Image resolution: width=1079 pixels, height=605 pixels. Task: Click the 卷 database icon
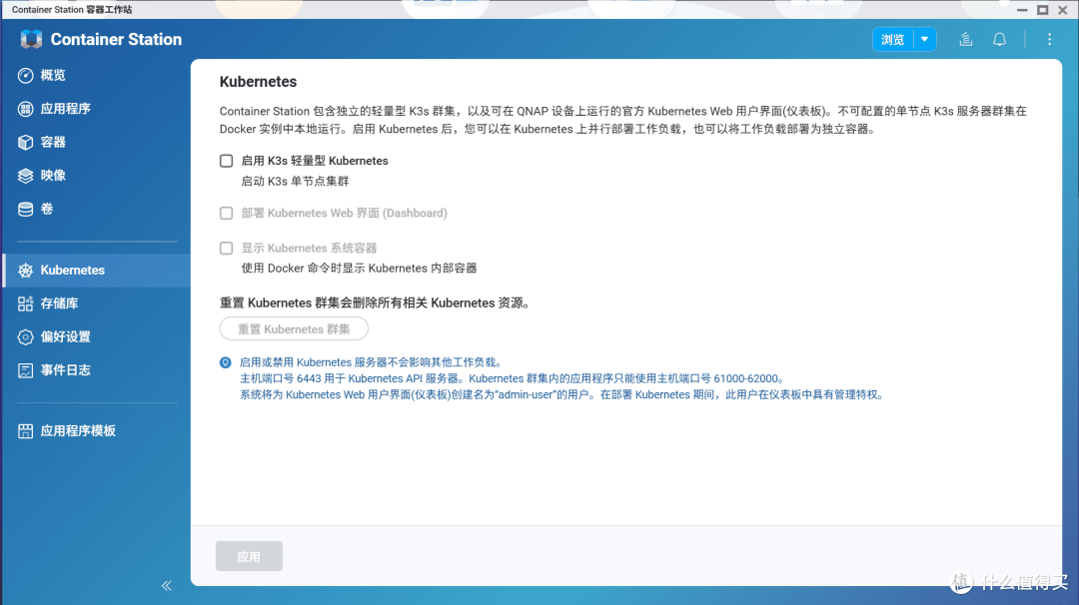[25, 209]
